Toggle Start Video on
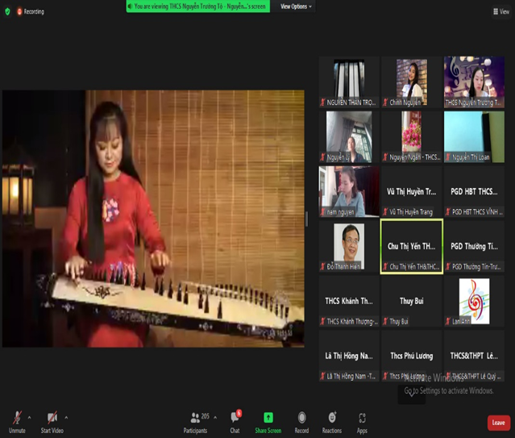Image resolution: width=515 pixels, height=438 pixels. 52,419
